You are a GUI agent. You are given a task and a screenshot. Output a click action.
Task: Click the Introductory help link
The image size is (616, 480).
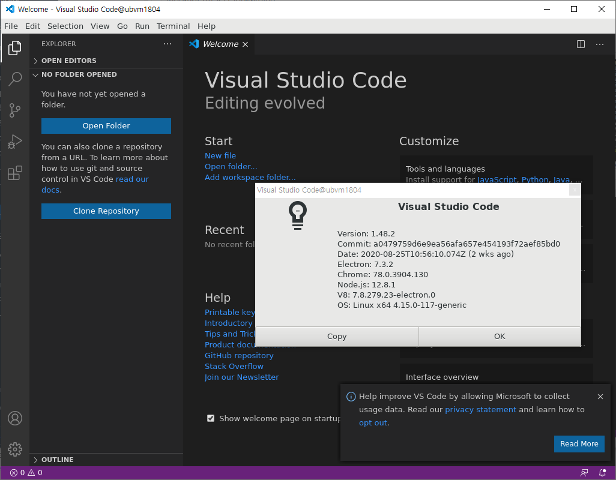coord(229,323)
